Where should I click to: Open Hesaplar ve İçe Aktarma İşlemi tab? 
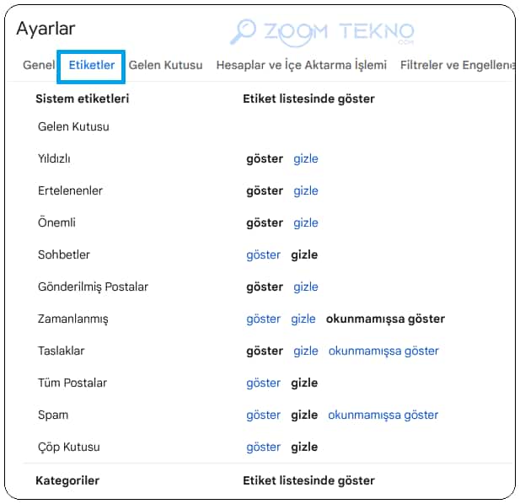[302, 65]
